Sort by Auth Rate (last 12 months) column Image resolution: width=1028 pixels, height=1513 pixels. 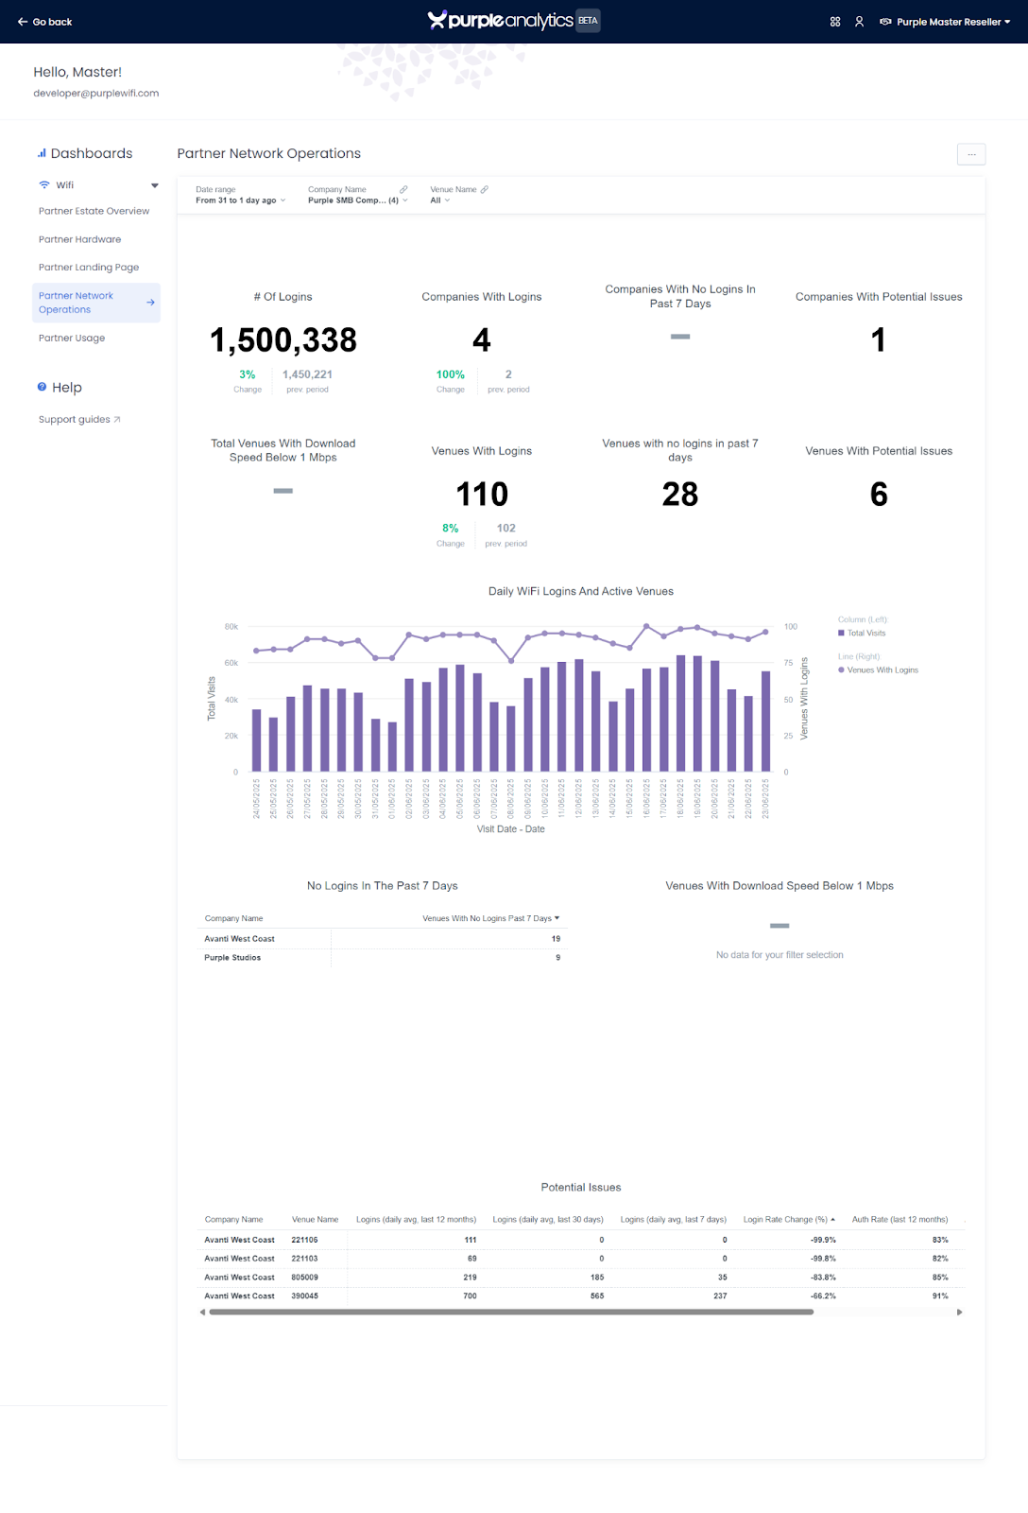click(899, 1220)
